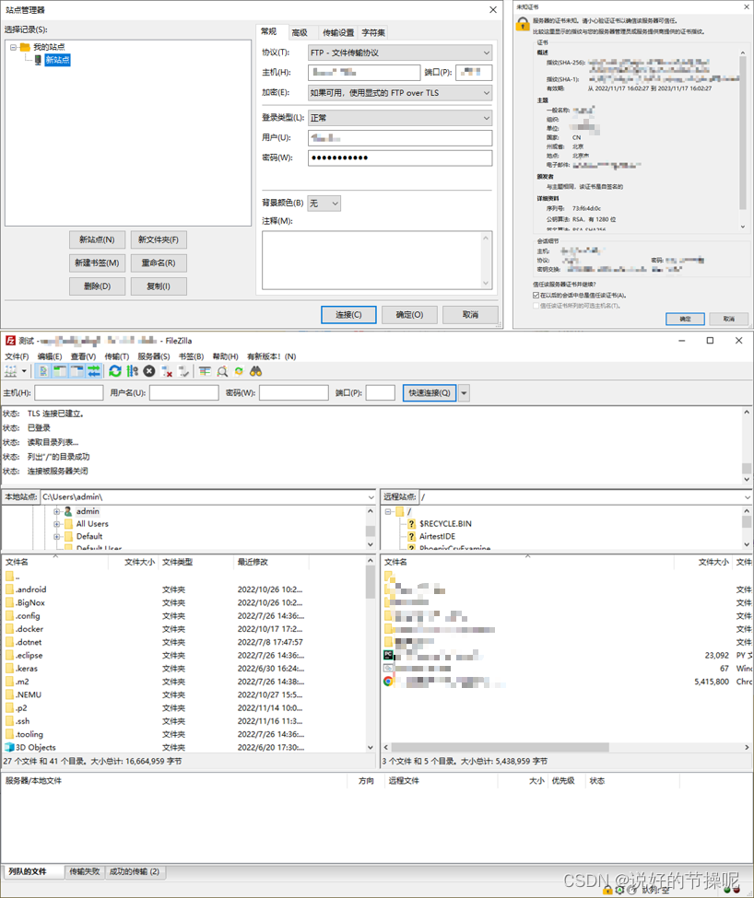Open the 登录类型(L) dropdown
The width and height of the screenshot is (754, 898).
(x=400, y=118)
